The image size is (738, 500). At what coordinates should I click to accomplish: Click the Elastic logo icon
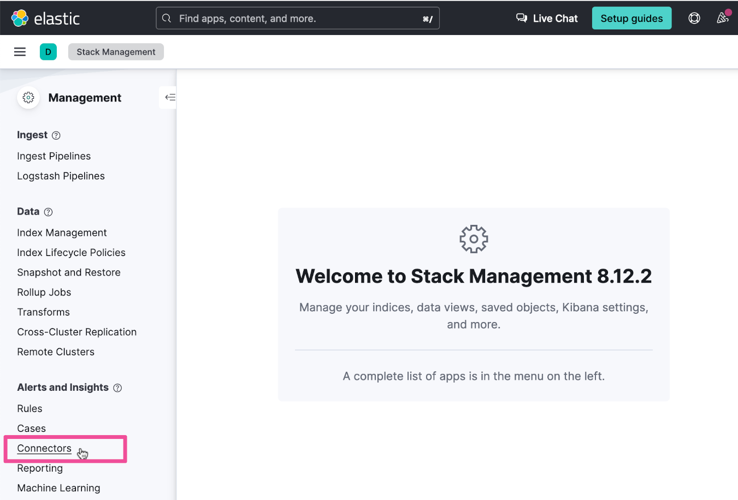[x=20, y=18]
